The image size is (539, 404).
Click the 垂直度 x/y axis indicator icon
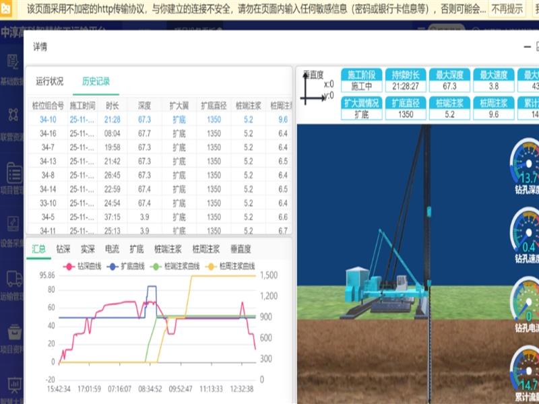[315, 88]
